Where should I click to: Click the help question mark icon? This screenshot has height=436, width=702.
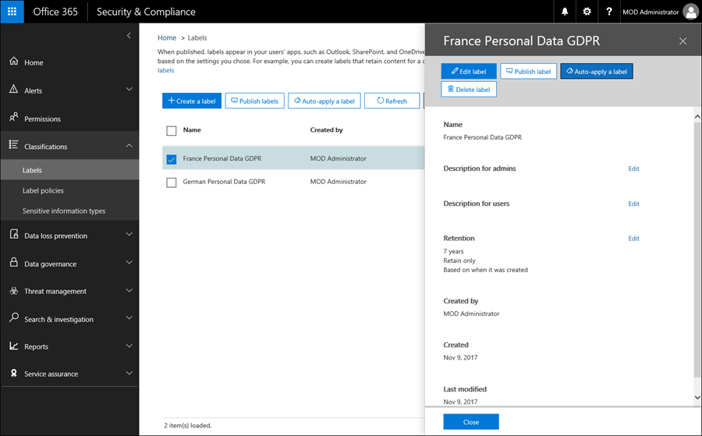[608, 12]
